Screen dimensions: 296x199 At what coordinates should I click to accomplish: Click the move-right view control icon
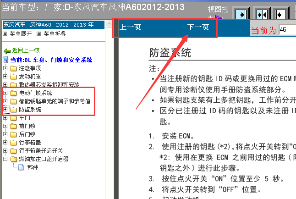coord(241,14)
